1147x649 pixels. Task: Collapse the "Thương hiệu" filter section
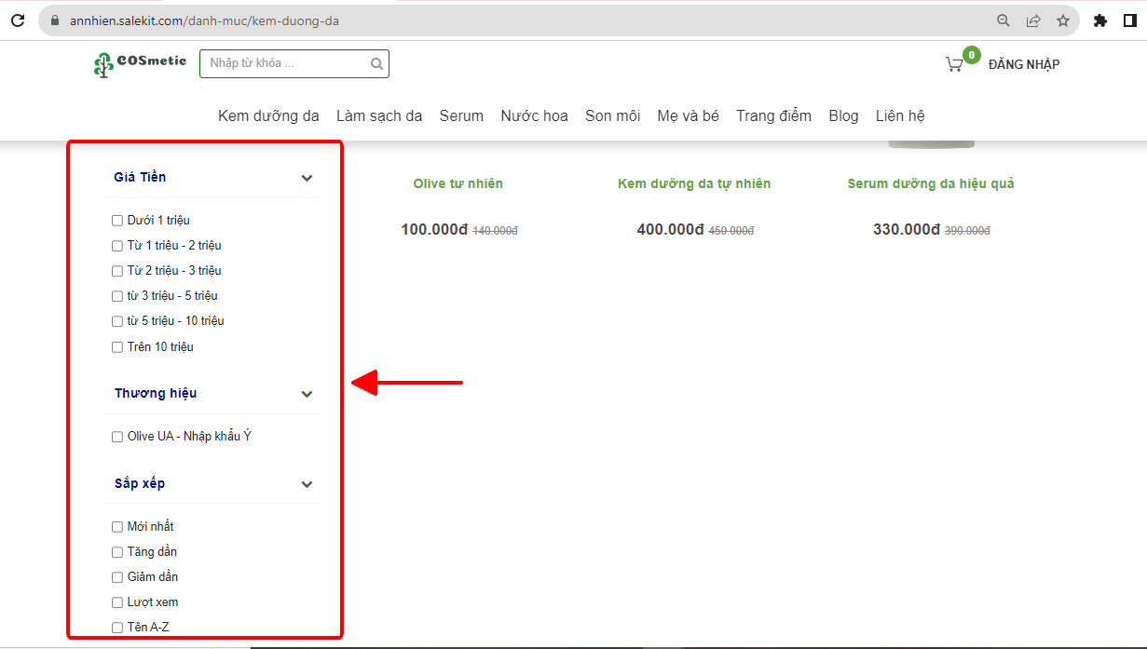[x=307, y=394]
